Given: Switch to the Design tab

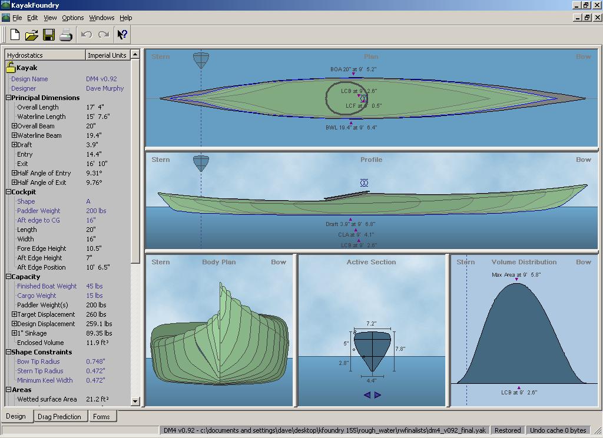Looking at the screenshot, I should [x=16, y=416].
